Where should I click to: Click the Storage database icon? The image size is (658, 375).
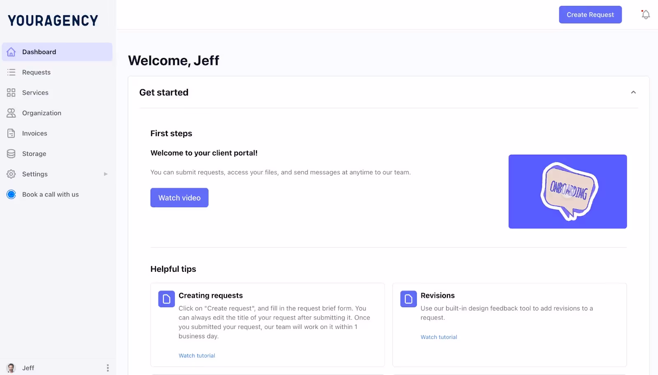coord(11,154)
